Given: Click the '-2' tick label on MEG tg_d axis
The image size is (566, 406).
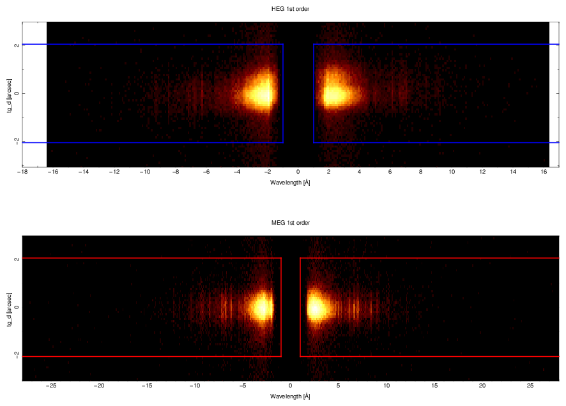Looking at the screenshot, I should tap(16, 355).
